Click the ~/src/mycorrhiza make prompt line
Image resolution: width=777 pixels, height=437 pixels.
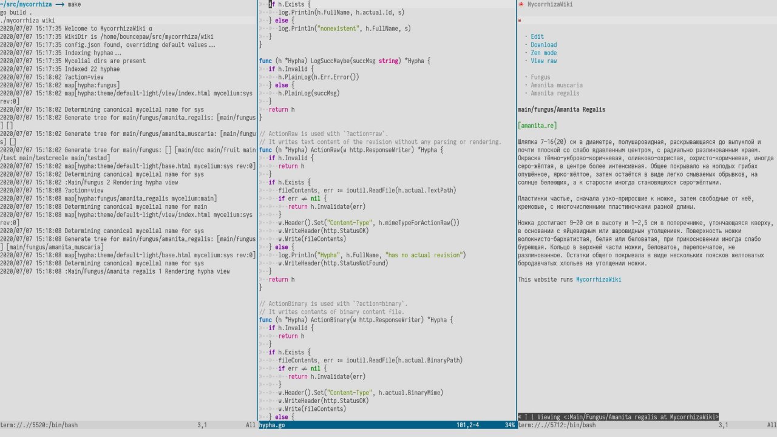40,4
